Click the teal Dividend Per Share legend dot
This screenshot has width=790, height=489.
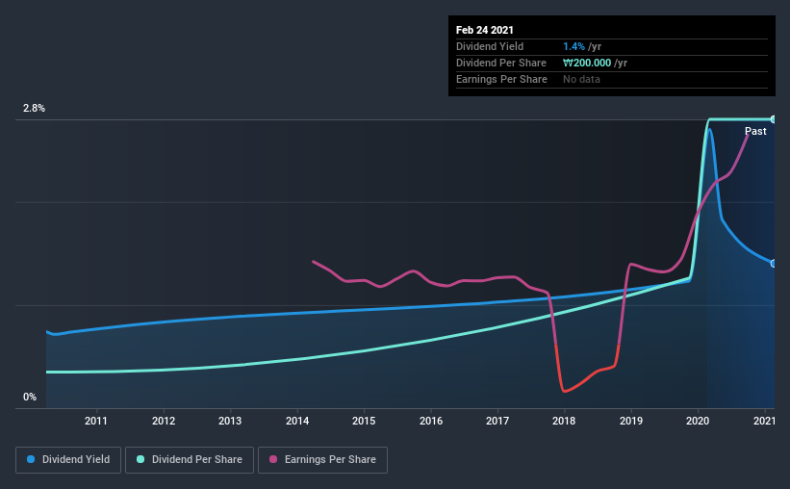tap(140, 459)
